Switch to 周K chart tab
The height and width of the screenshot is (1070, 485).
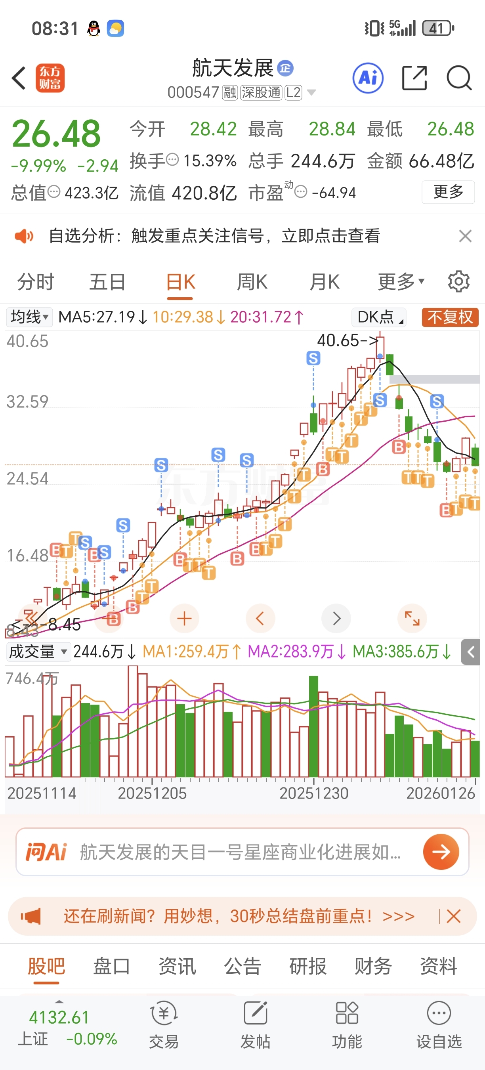252,282
